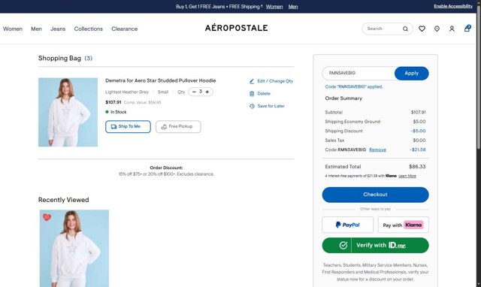Open Women link in promo banner
The image size is (481, 287).
pyautogui.click(x=274, y=7)
